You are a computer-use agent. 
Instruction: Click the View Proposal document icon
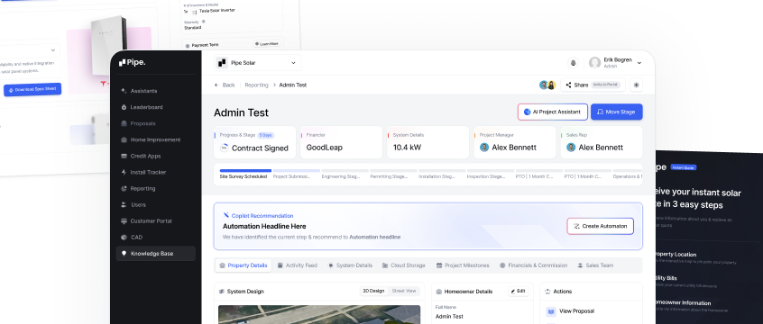click(x=551, y=310)
